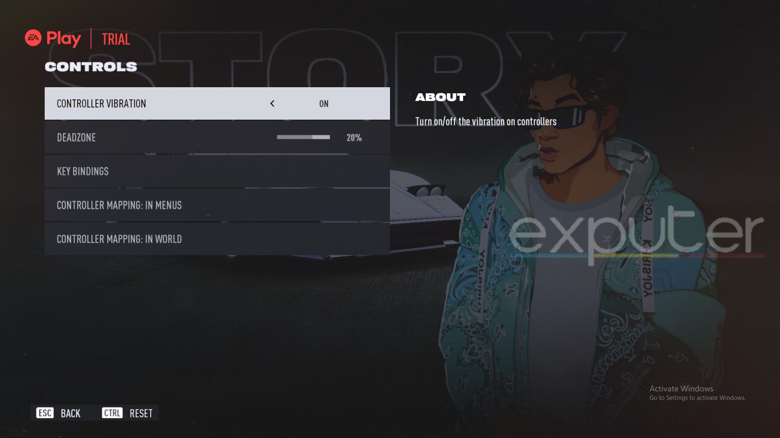
Task: Click the Deadzone slider bar
Action: click(x=303, y=137)
